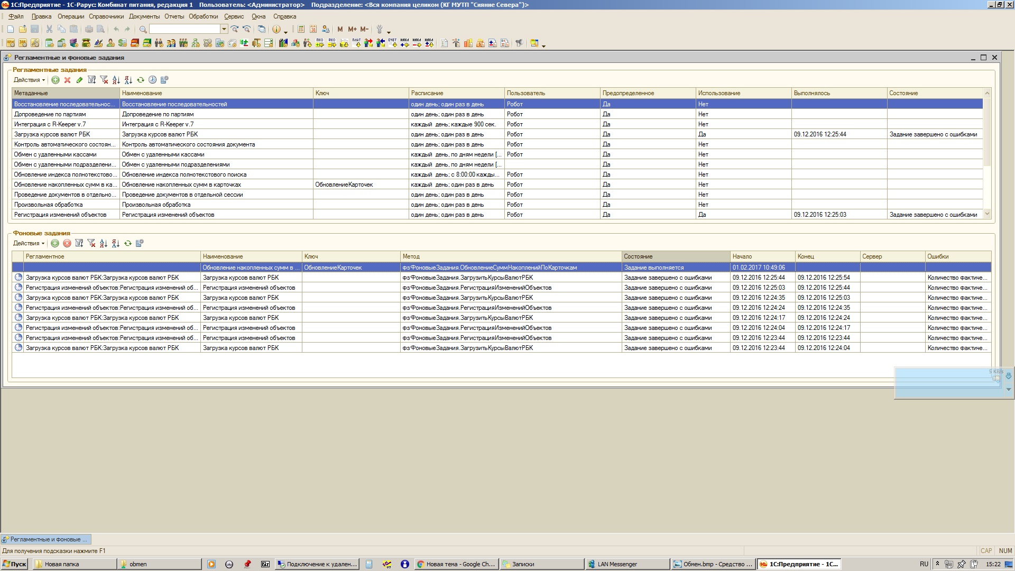Edit scheduled job using green pencil icon

79,80
